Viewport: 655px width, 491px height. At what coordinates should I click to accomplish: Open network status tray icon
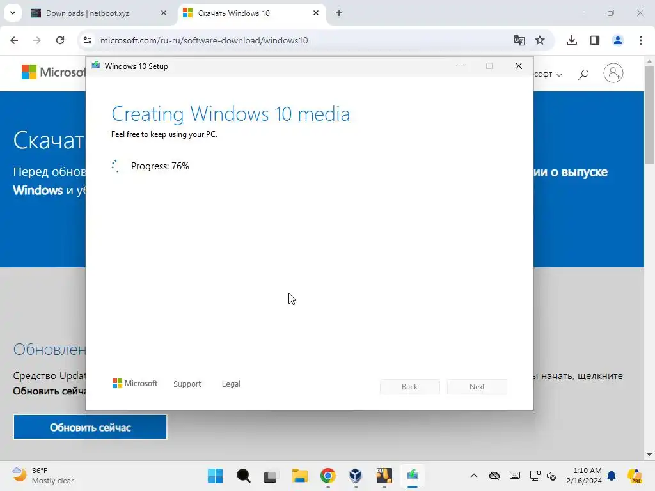pos(535,476)
